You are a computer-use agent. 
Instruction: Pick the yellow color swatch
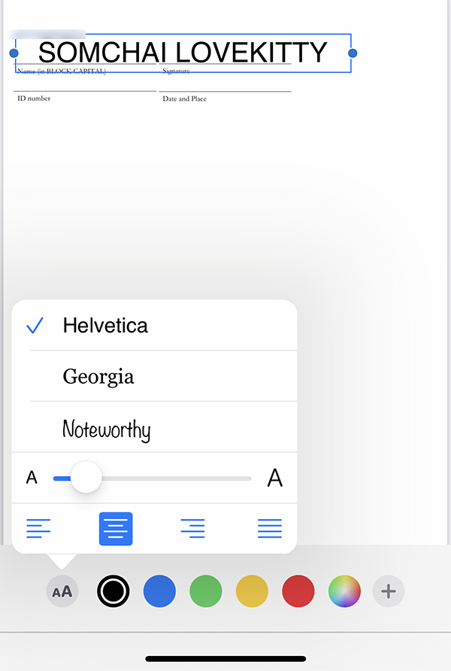pos(252,591)
